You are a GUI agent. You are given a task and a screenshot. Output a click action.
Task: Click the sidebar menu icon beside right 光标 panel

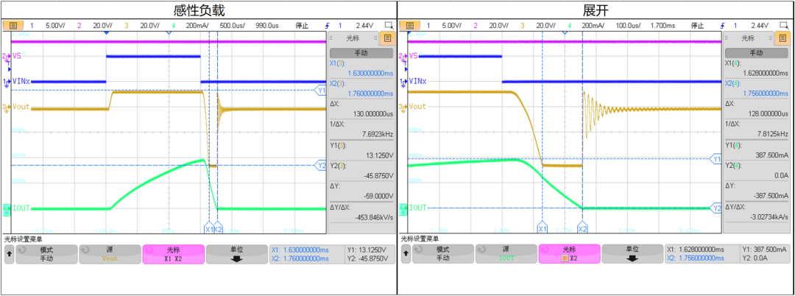(x=784, y=38)
